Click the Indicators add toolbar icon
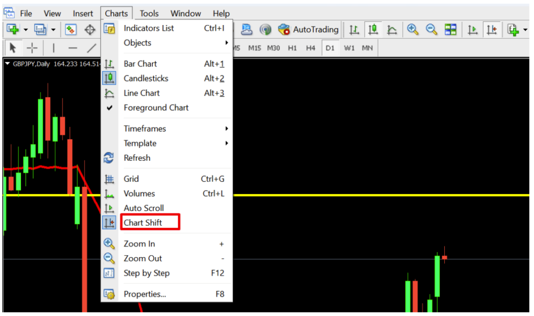This screenshot has width=534, height=316. 513,30
